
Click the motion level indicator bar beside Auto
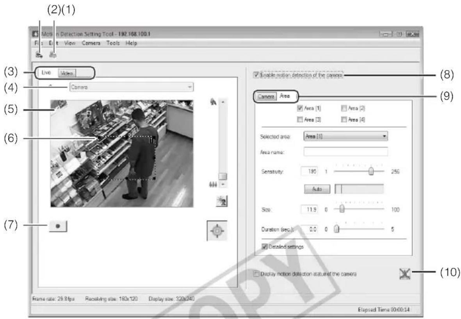click(359, 189)
